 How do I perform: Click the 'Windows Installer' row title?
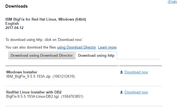(x=22, y=72)
